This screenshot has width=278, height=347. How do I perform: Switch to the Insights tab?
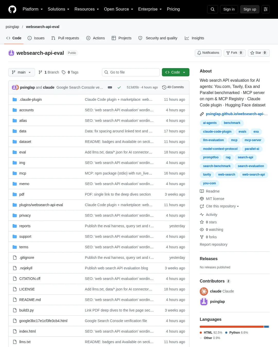tap(194, 38)
